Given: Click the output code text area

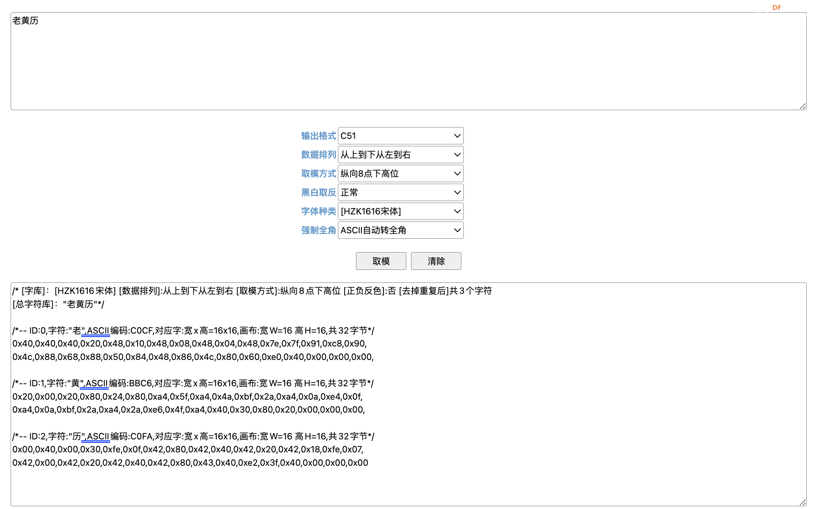Looking at the screenshot, I should click(x=408, y=394).
